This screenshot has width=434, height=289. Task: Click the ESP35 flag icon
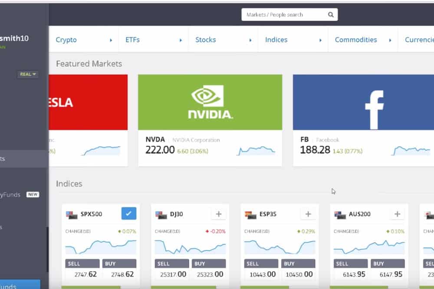coord(250,215)
